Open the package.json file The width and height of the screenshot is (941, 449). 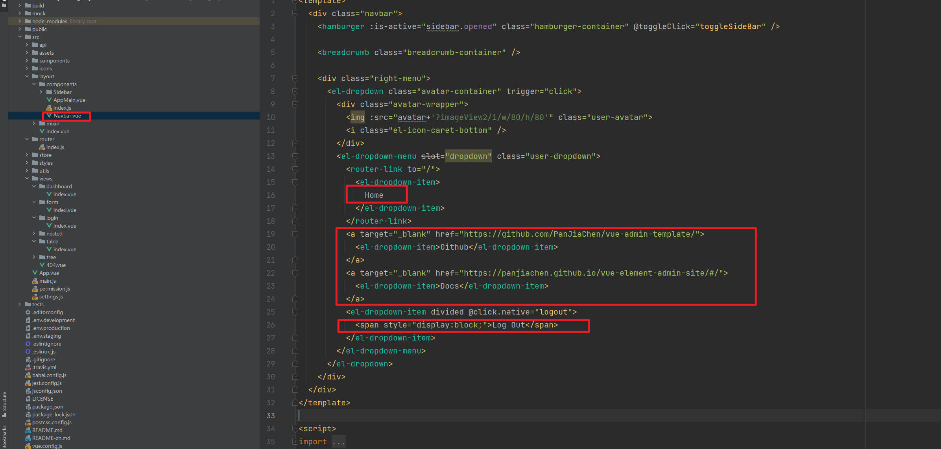pos(48,407)
